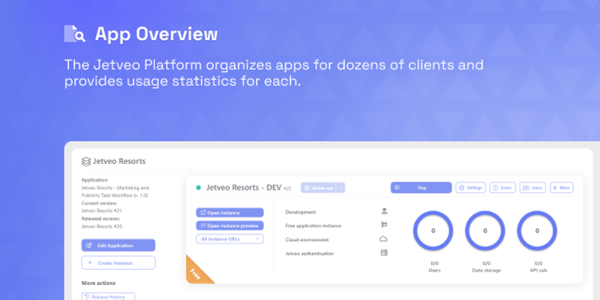
Task: Click the Jetveo authentication label
Action: (309, 253)
